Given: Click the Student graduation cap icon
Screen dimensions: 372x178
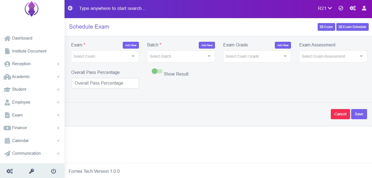Looking at the screenshot, I should coord(7,89).
